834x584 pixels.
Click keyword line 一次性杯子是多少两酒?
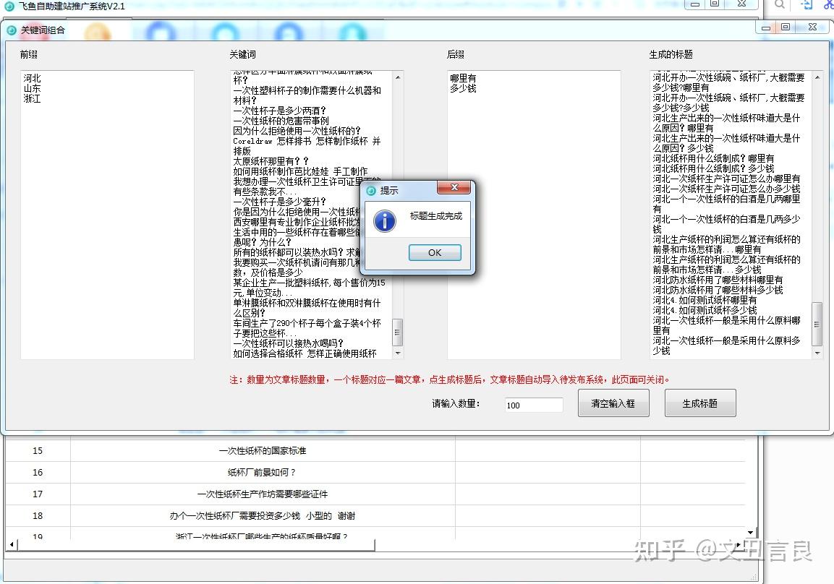[x=279, y=111]
